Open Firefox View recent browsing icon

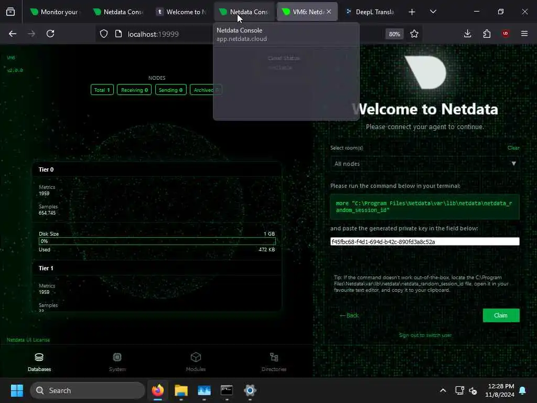pyautogui.click(x=10, y=12)
